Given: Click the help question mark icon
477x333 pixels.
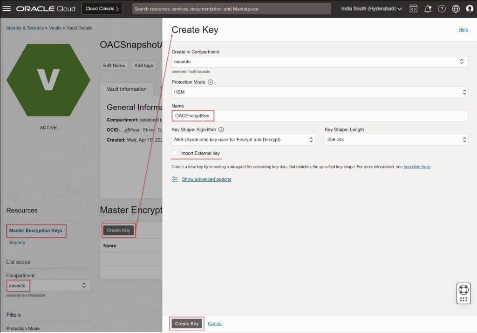Looking at the screenshot, I should [442, 8].
